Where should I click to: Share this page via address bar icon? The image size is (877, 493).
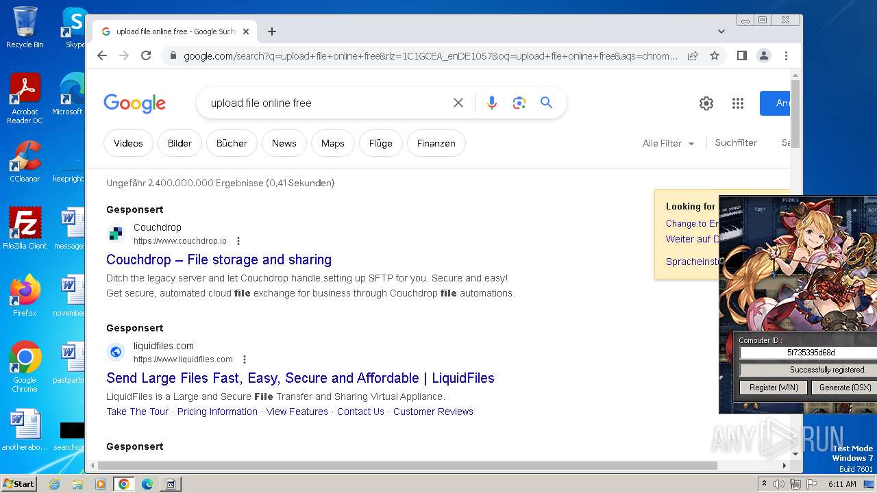click(693, 55)
